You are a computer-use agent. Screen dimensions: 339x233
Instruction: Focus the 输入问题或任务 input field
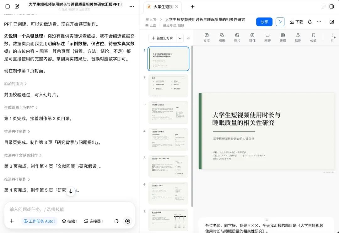(x=70, y=209)
